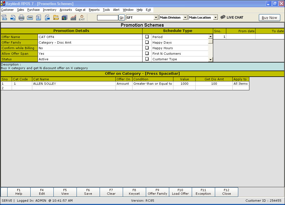Open the Reports menu
The width and height of the screenshot is (285, 205).
tap(94, 10)
